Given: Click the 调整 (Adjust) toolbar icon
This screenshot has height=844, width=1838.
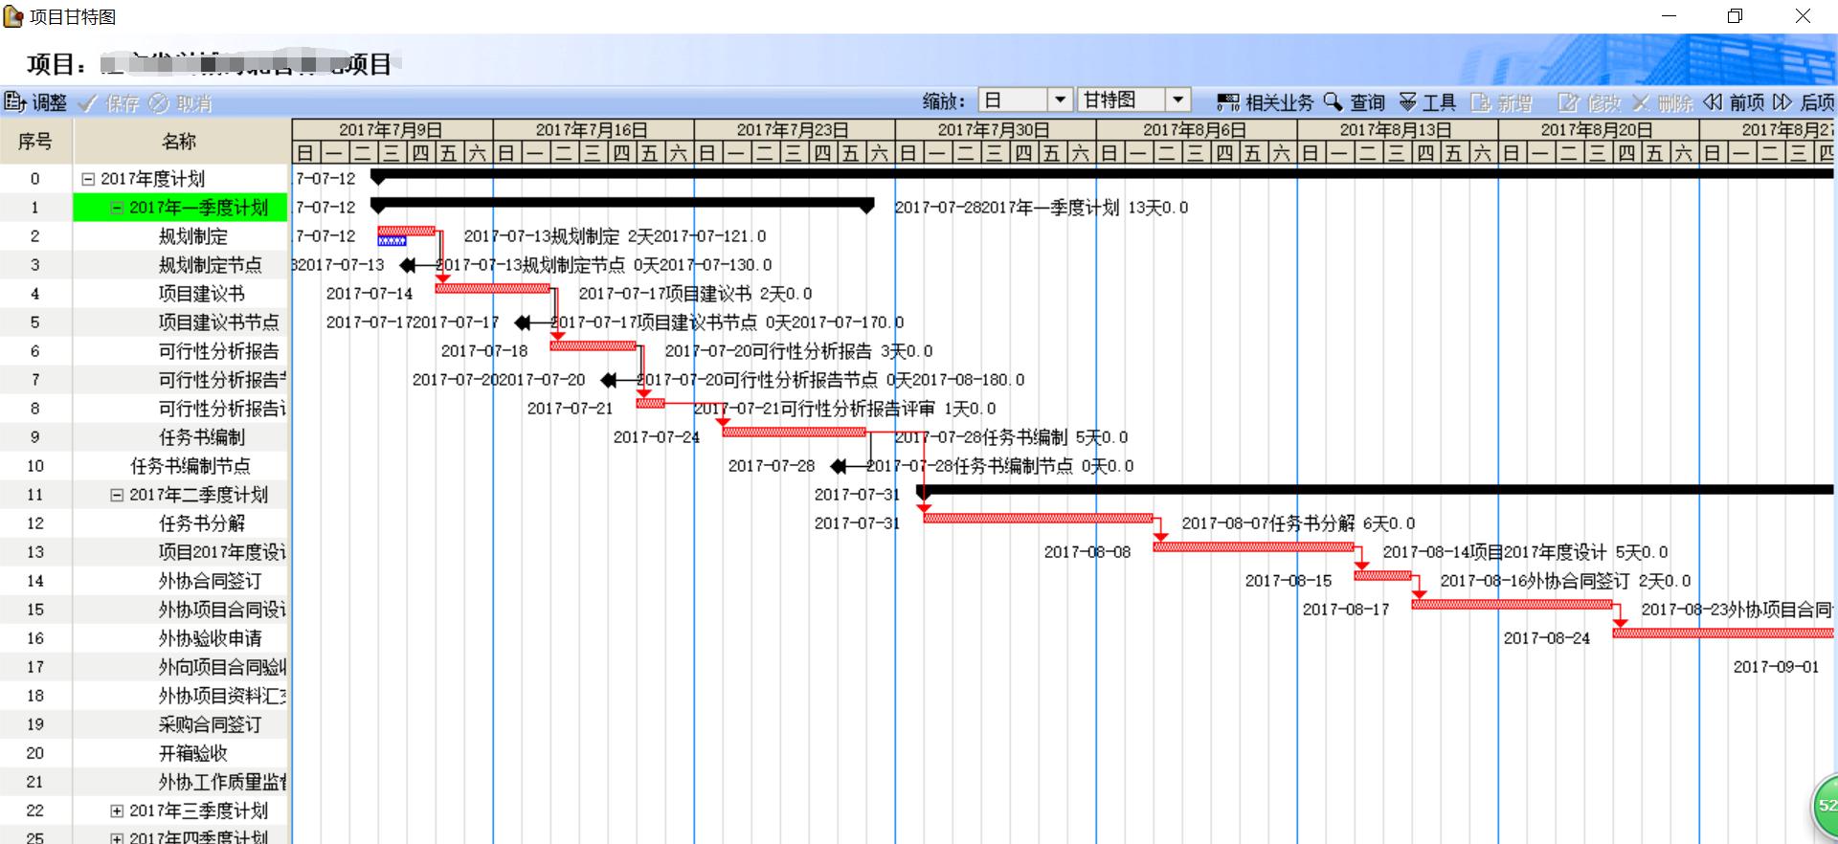Looking at the screenshot, I should coord(16,102).
